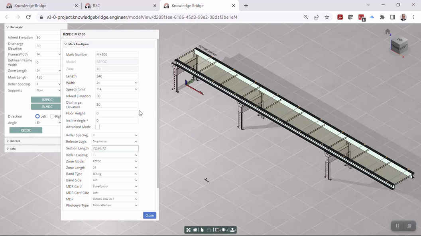Toggle the browser side panel icon
The height and width of the screenshot is (236, 421).
click(393, 17)
